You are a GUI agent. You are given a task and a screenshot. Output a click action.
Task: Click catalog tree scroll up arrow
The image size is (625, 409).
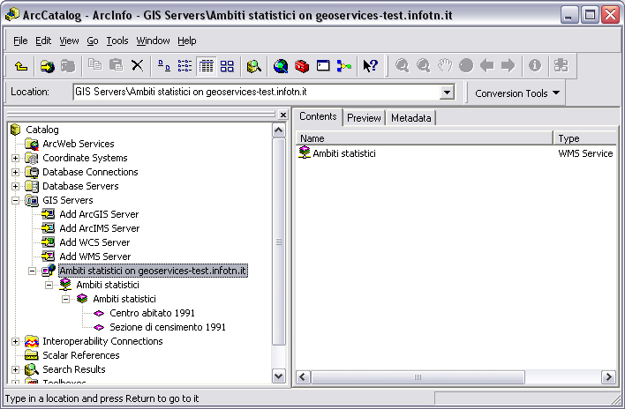[279, 130]
